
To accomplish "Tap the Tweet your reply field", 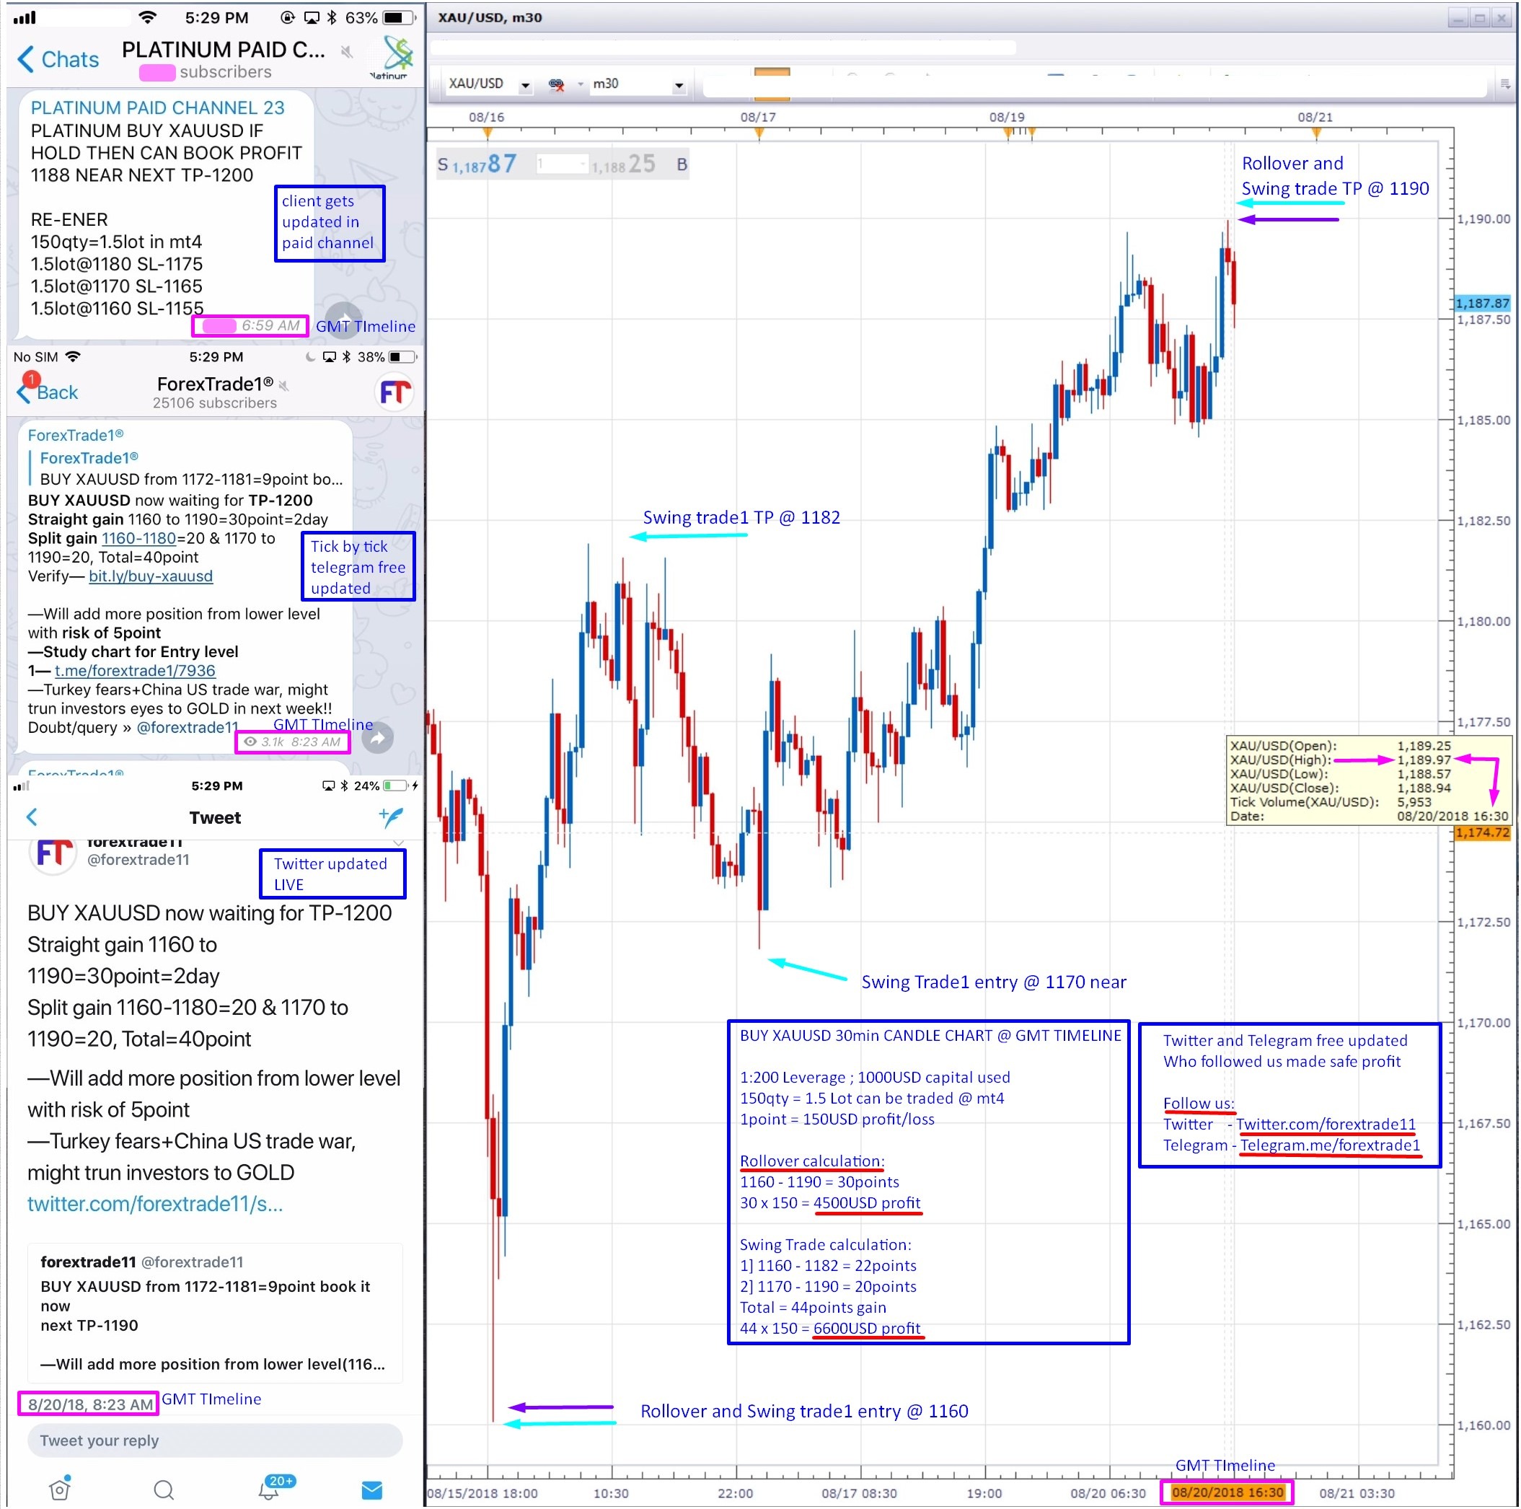I will coord(215,1440).
